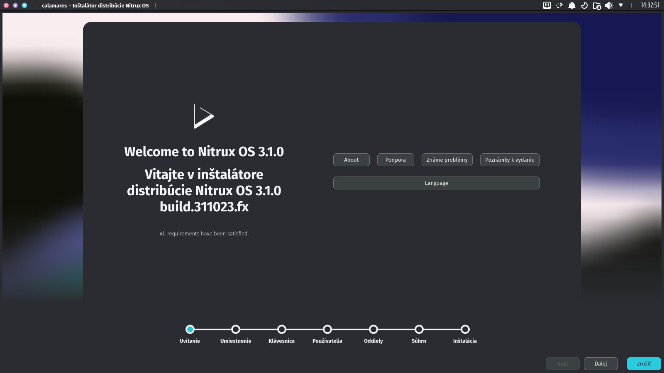The image size is (664, 373).
Task: View Poznámky k vydaniu release notes
Action: (x=510, y=160)
